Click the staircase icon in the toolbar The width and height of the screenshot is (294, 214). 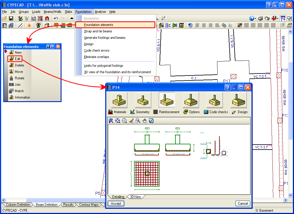click(x=20, y=25)
